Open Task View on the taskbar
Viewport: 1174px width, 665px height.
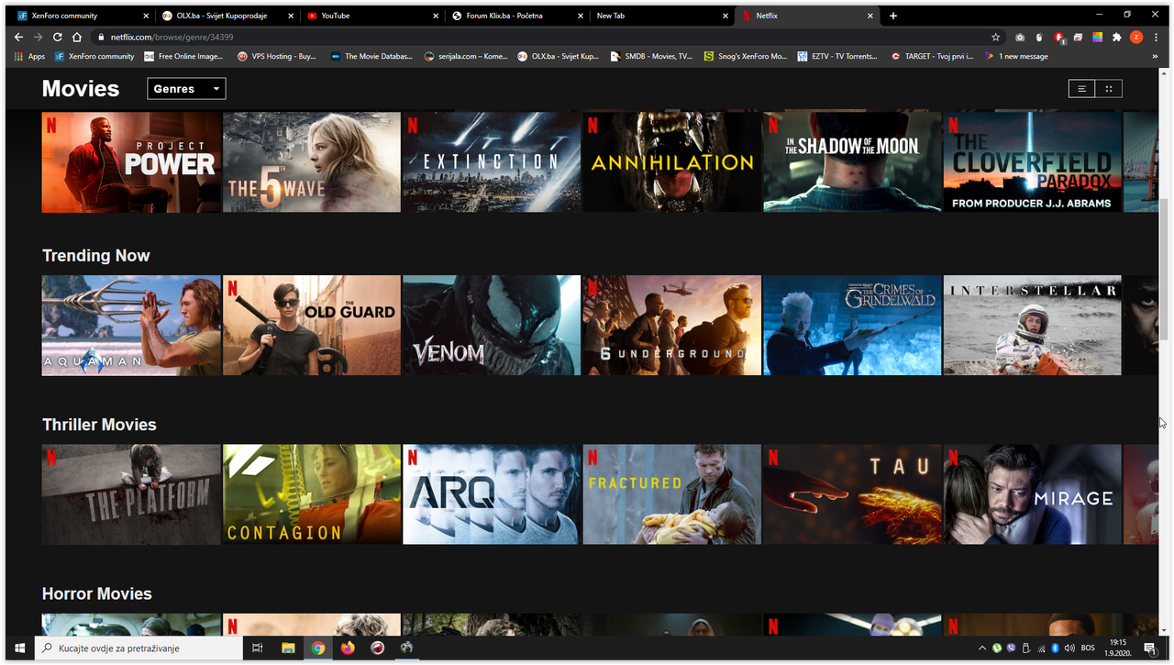[258, 648]
